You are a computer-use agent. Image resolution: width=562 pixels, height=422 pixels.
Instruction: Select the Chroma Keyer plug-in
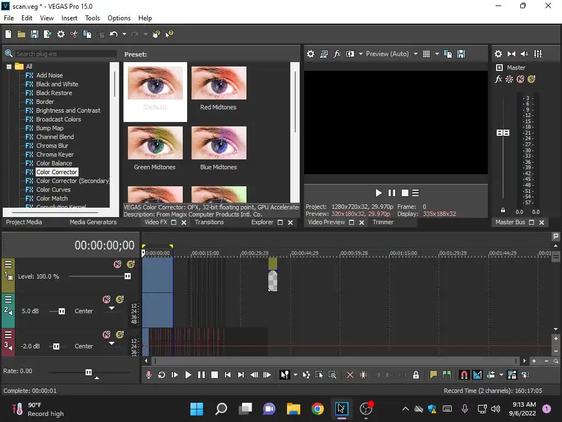55,154
